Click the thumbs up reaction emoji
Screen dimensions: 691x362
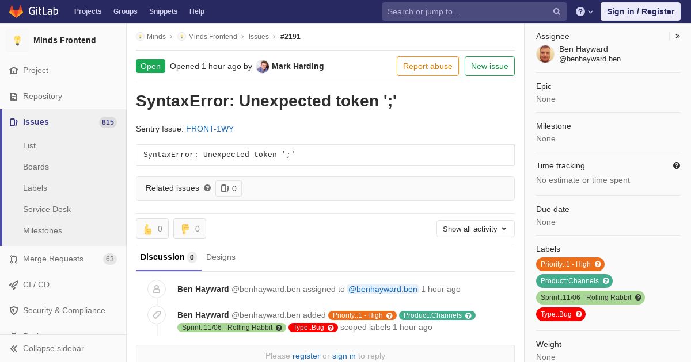click(148, 229)
